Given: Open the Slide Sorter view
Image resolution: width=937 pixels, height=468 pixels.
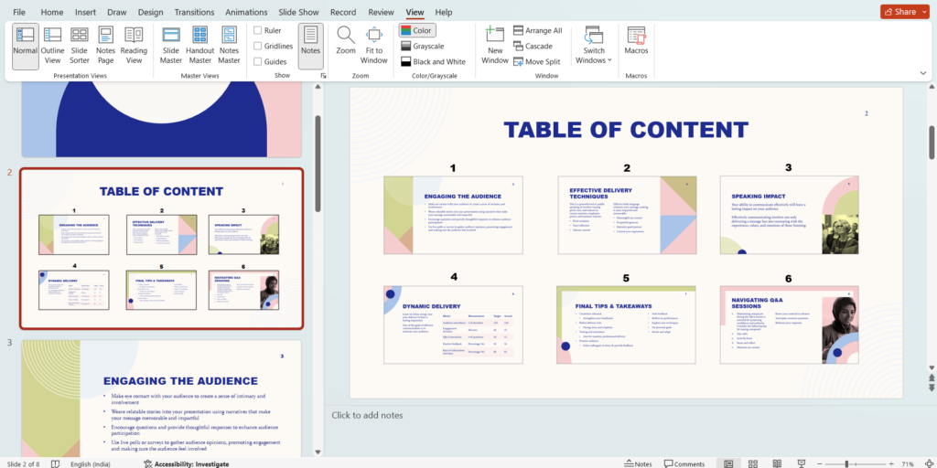Looking at the screenshot, I should (x=80, y=46).
